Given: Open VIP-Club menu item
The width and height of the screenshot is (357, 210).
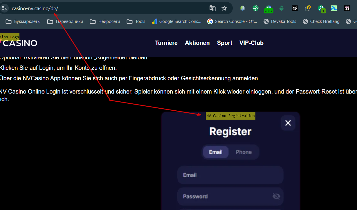Looking at the screenshot, I should (251, 43).
